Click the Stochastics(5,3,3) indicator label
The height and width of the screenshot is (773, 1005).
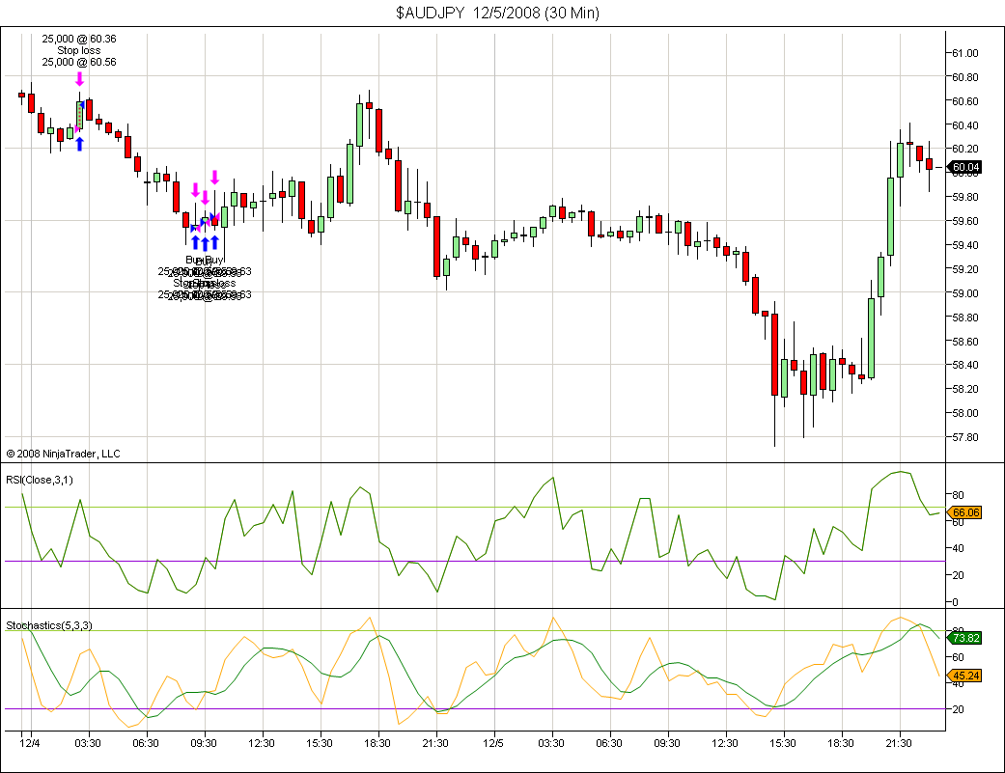click(49, 625)
